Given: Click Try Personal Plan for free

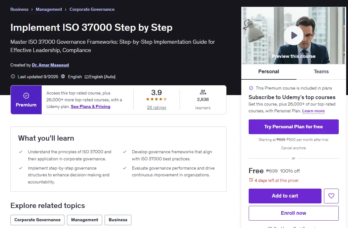Looking at the screenshot, I should (294, 127).
